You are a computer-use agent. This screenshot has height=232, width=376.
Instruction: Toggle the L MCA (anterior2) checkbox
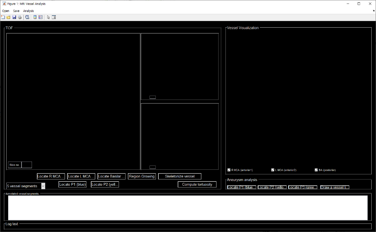[x=273, y=170]
